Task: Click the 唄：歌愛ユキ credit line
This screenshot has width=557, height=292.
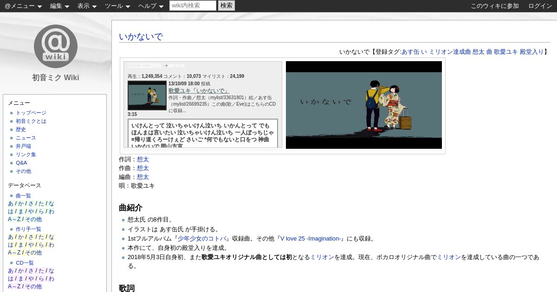Action: tap(137, 186)
